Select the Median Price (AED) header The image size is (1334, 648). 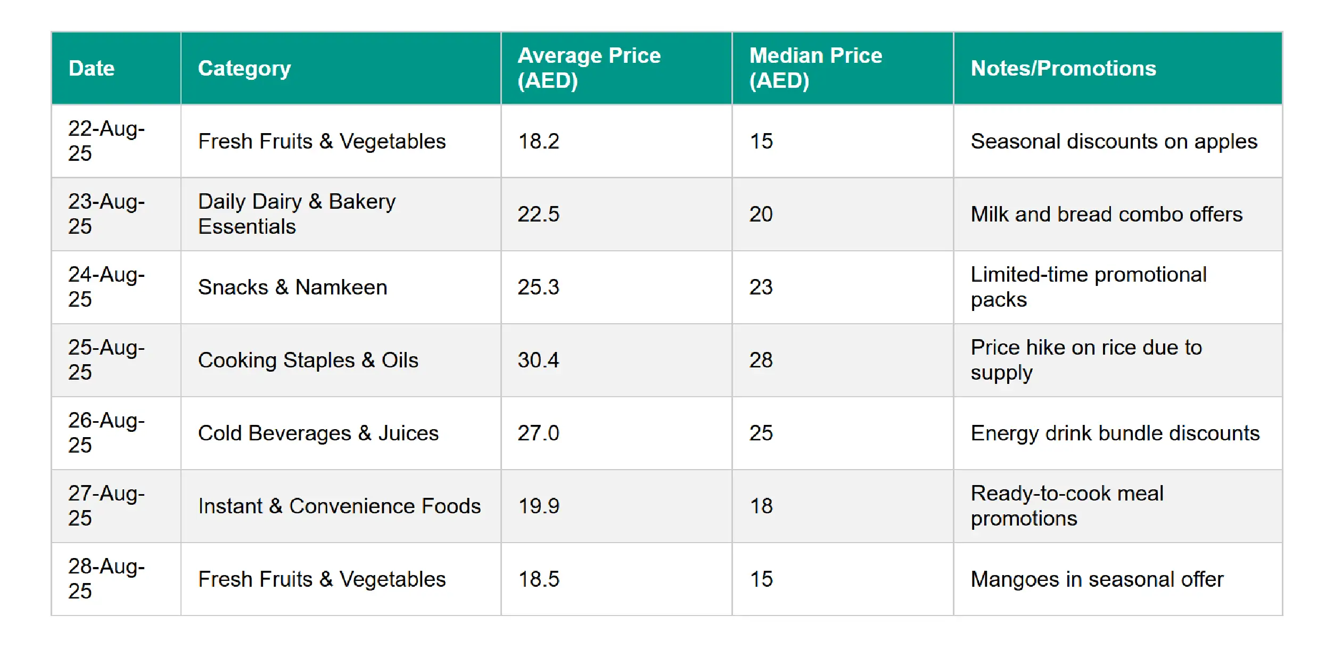click(816, 68)
